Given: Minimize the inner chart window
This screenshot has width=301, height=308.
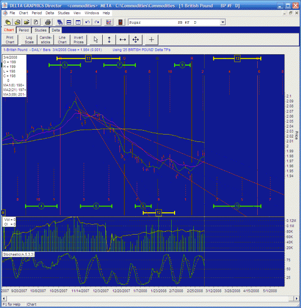Looking at the screenshot, I should 285,13.
